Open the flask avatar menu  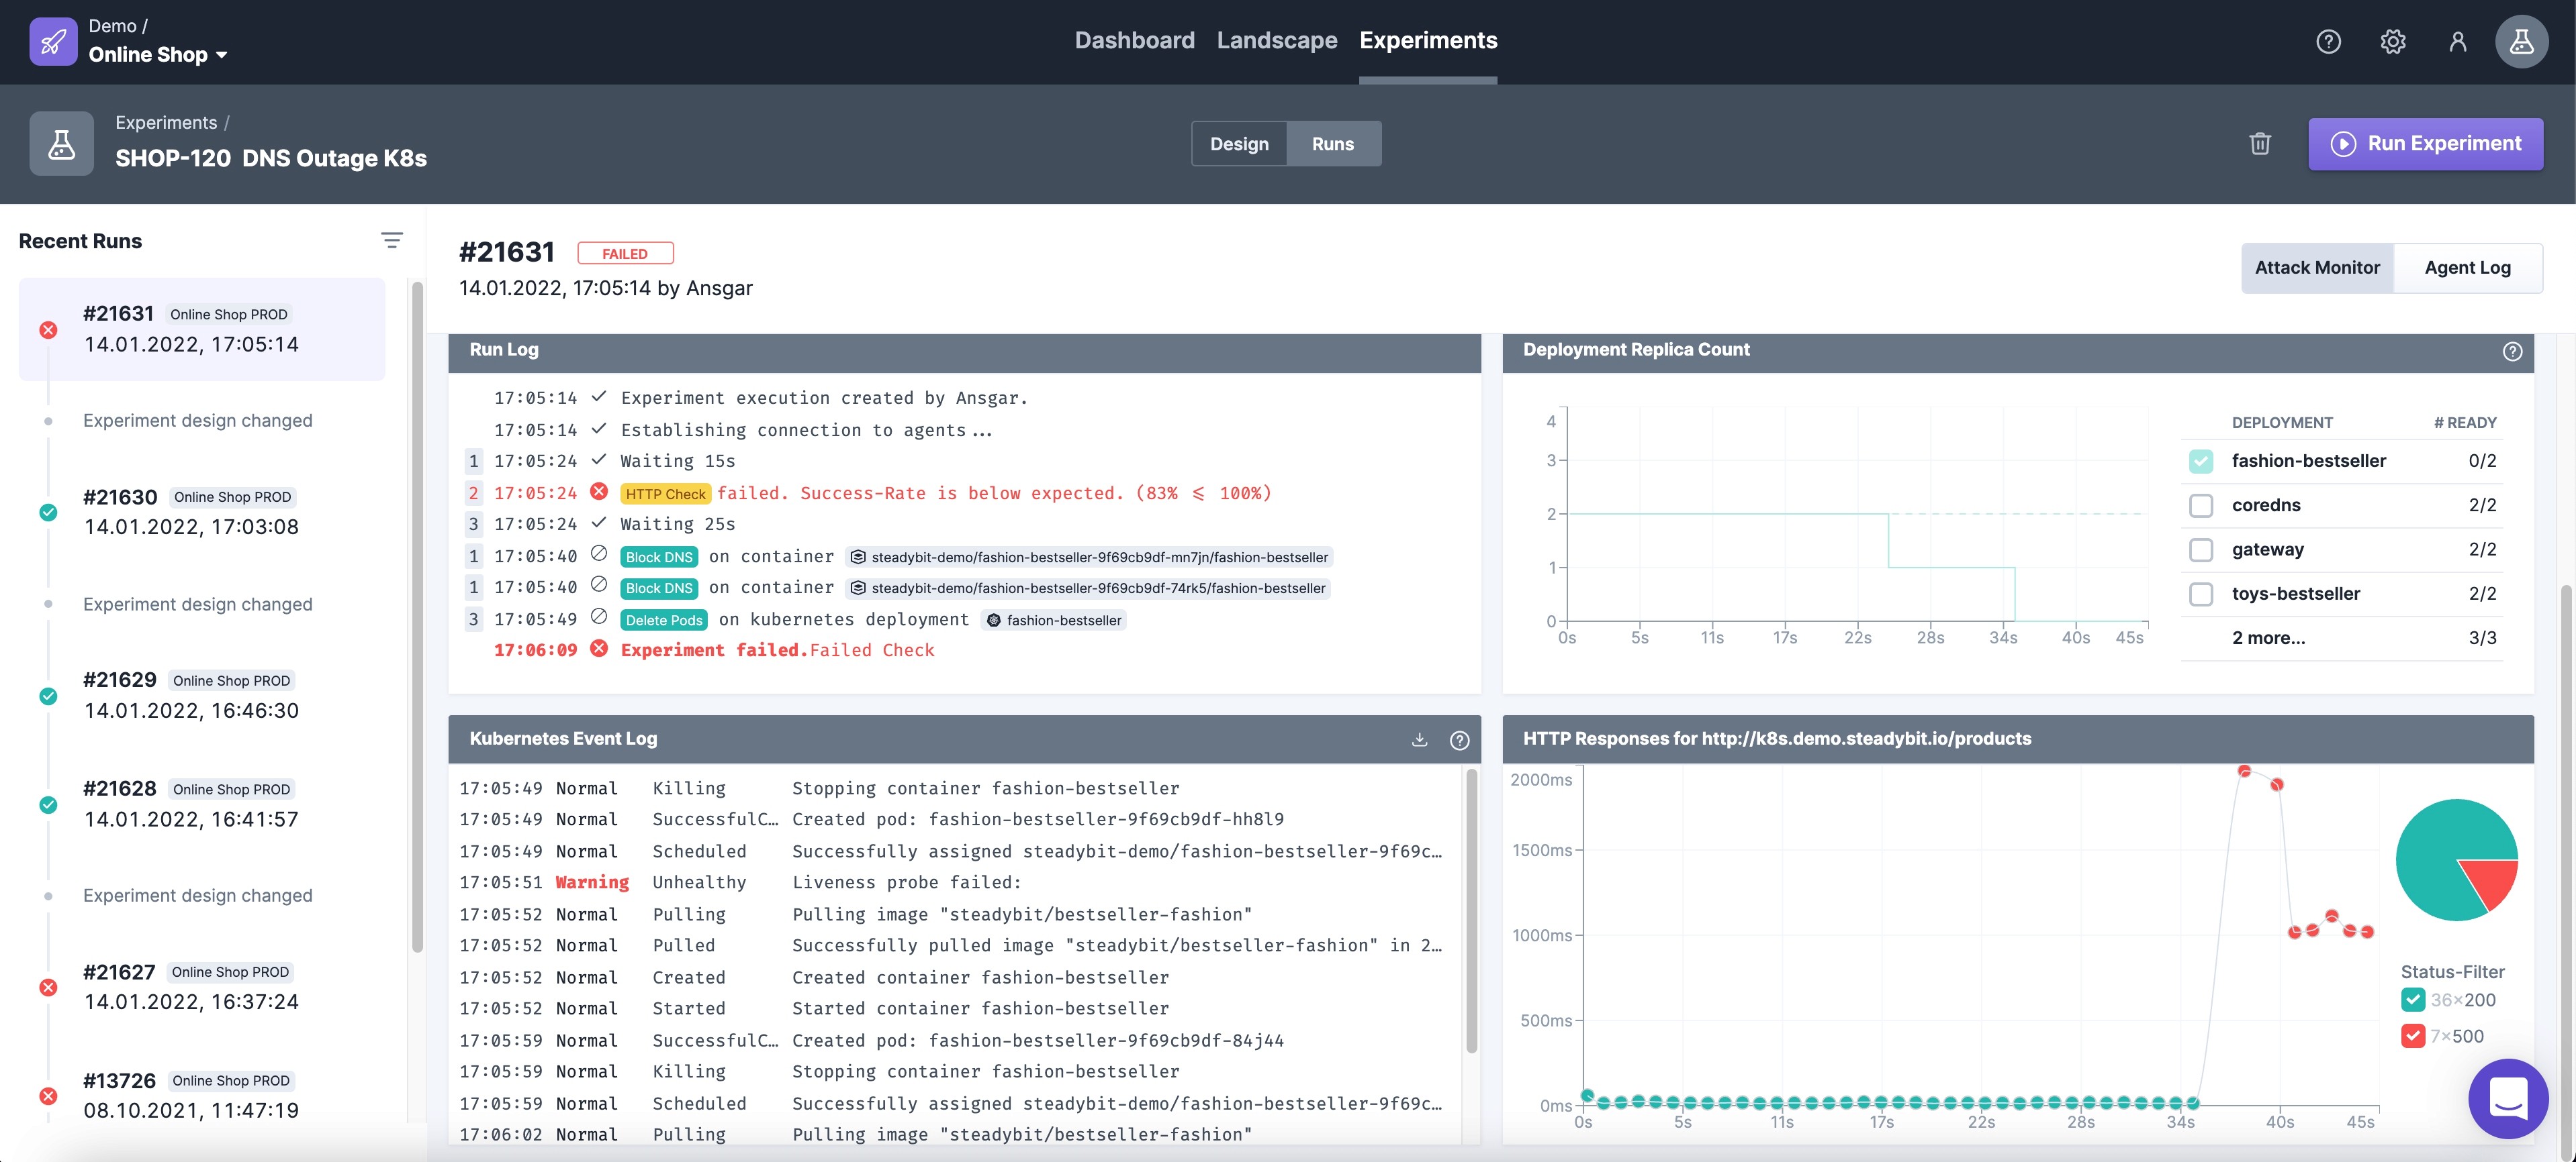point(2521,41)
